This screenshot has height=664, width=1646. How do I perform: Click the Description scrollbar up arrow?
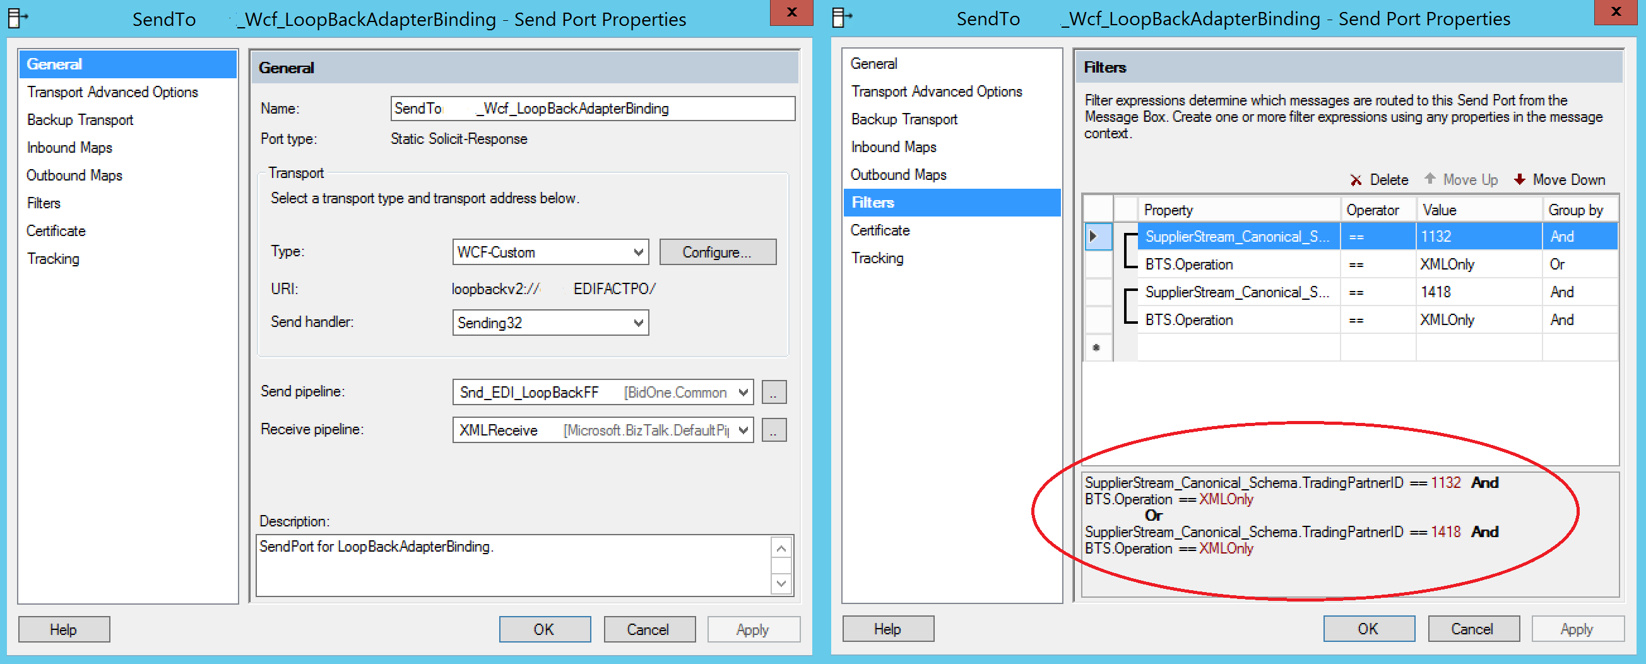781,548
